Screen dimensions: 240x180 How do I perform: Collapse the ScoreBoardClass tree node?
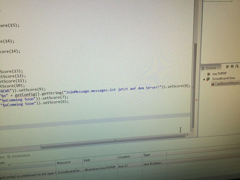click(204, 79)
